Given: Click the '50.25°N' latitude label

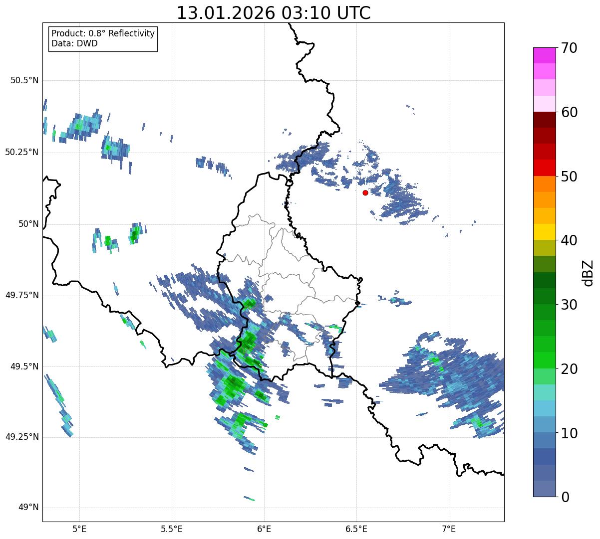Looking at the screenshot, I should (22, 152).
